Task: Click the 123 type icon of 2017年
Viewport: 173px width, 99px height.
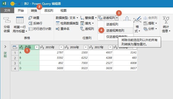Action: pyautogui.click(x=91, y=48)
